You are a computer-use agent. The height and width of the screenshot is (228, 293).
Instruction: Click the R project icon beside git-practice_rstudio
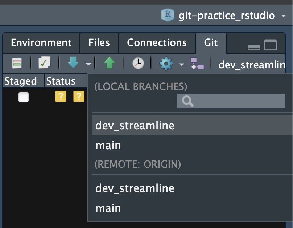[167, 15]
